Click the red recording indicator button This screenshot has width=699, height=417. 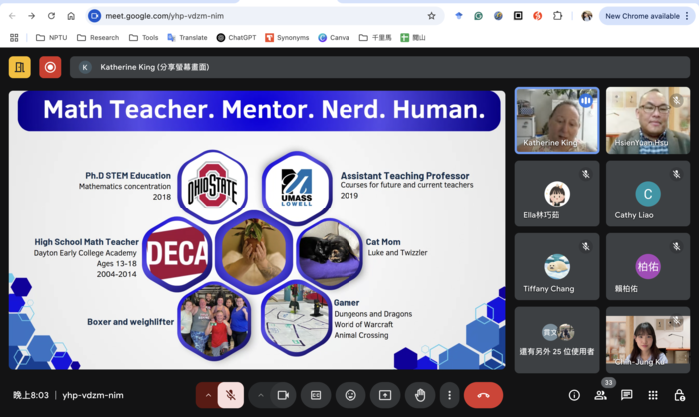click(50, 67)
